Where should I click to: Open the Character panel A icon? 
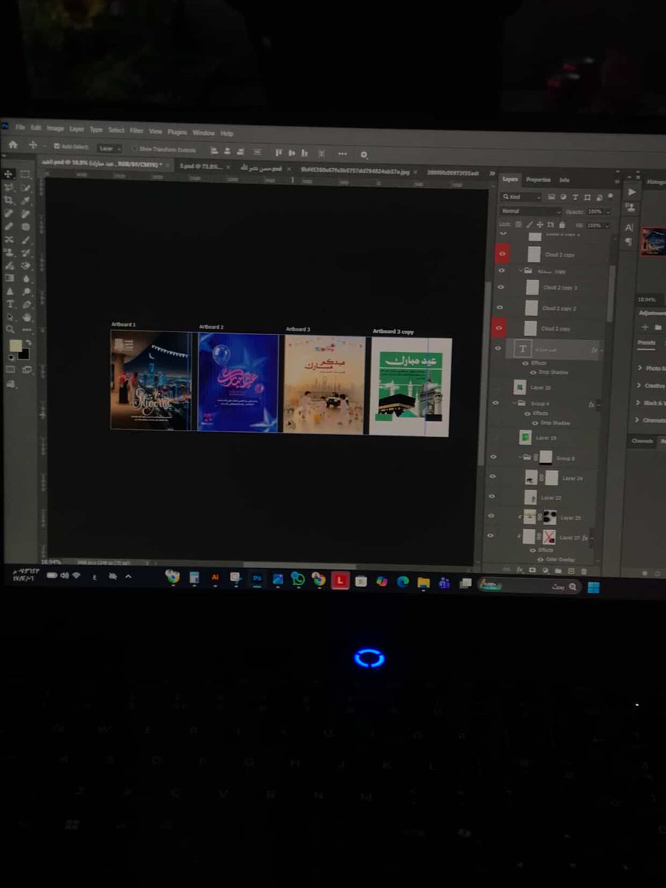tap(630, 227)
